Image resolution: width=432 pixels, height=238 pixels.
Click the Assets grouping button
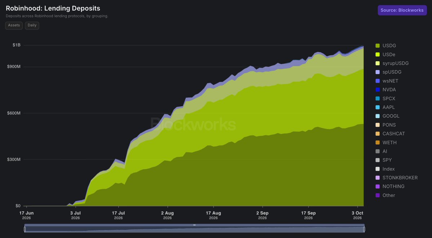point(14,25)
